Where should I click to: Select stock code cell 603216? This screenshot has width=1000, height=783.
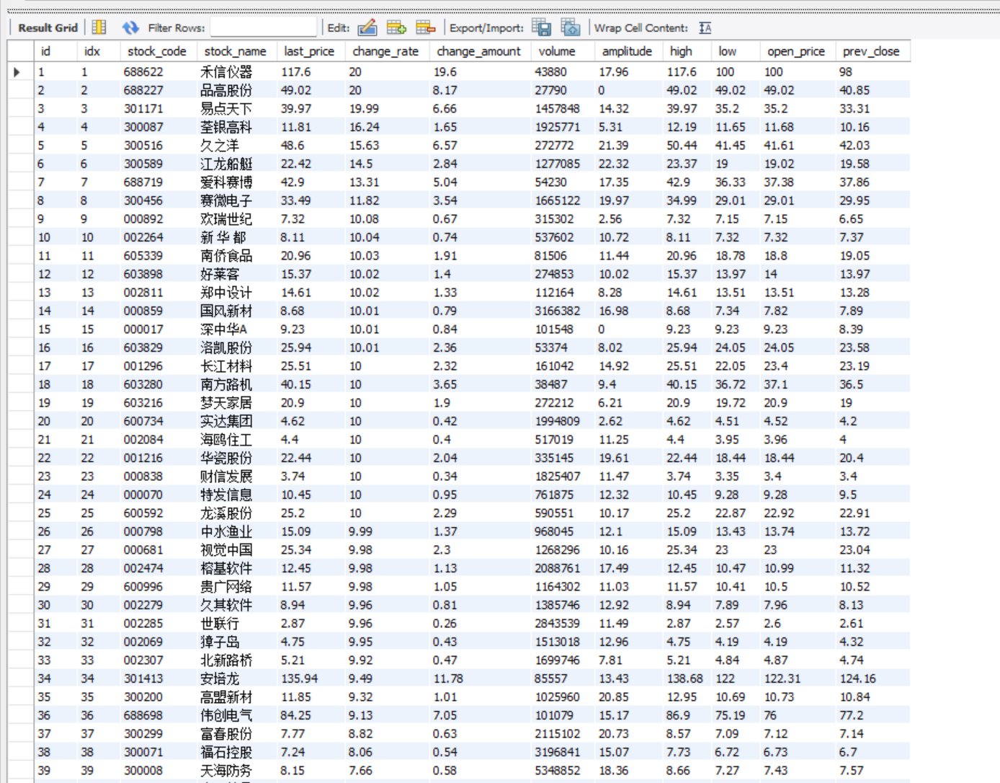(159, 403)
